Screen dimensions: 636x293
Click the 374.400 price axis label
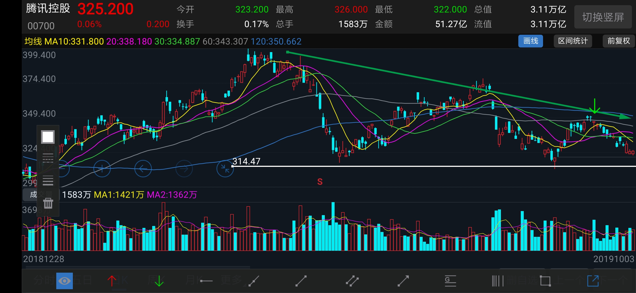[x=39, y=79]
